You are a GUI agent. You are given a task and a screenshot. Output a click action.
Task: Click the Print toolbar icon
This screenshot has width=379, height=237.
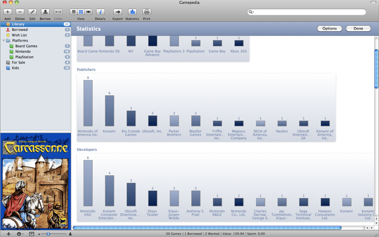point(147,12)
